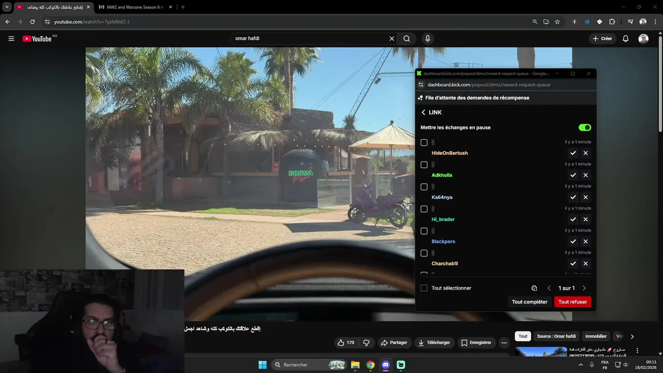Install app icon in the address bar
The width and height of the screenshot is (663, 373).
tap(546, 22)
